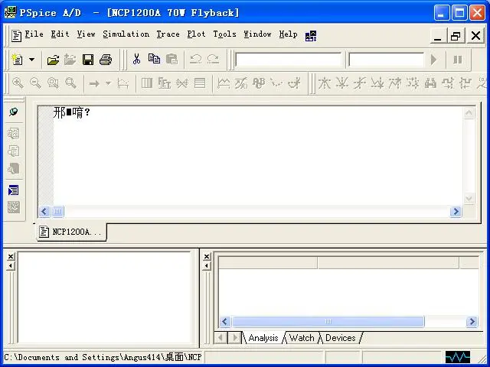490x367 pixels.
Task: Click the Undo arrow icon
Action: tap(196, 59)
